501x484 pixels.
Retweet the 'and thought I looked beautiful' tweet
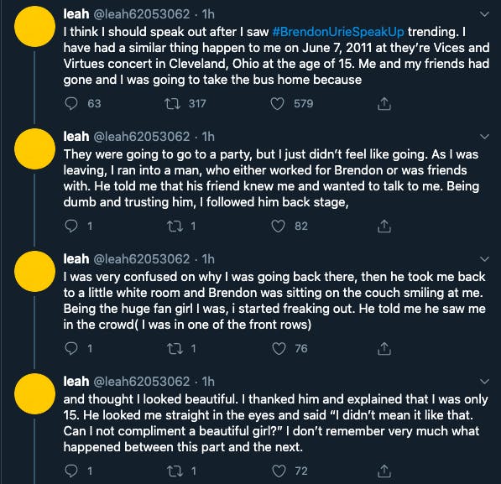point(175,471)
